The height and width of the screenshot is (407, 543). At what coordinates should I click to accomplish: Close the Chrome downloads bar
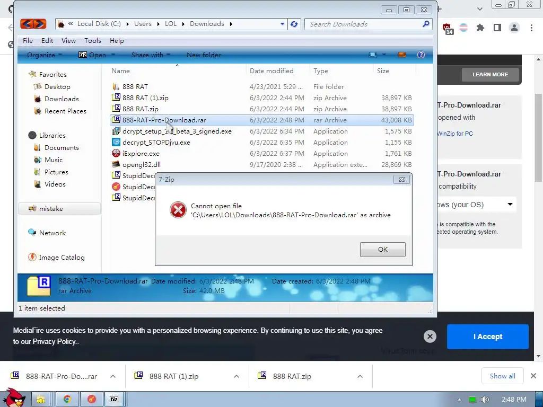click(533, 376)
